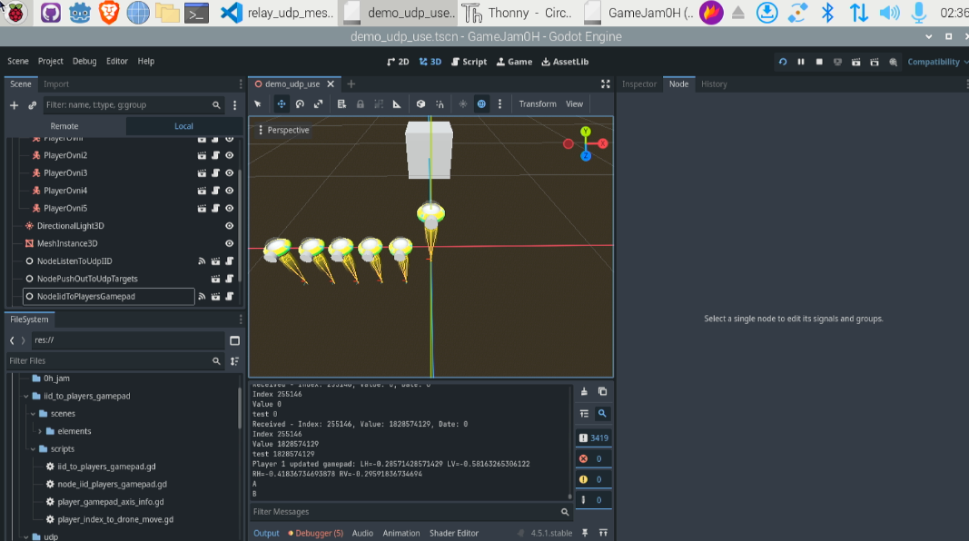This screenshot has height=541, width=969.
Task: Open AssetLib workspace
Action: 565,62
